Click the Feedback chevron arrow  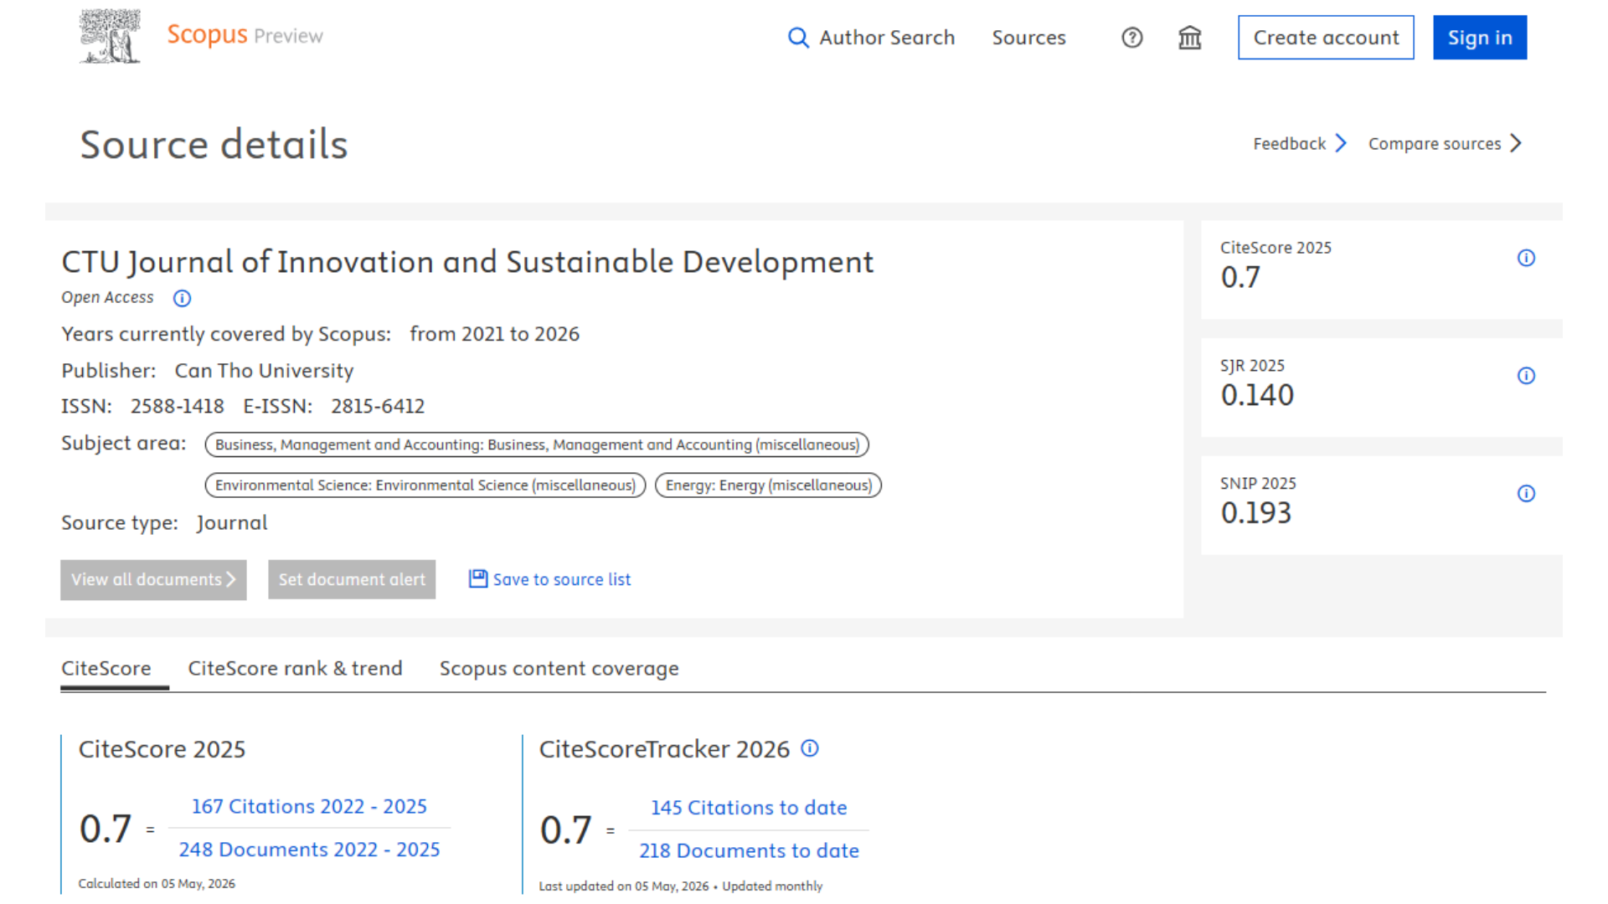click(1341, 143)
